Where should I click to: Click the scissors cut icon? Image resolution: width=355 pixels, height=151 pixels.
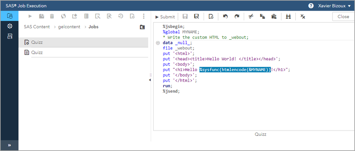pos(251,17)
